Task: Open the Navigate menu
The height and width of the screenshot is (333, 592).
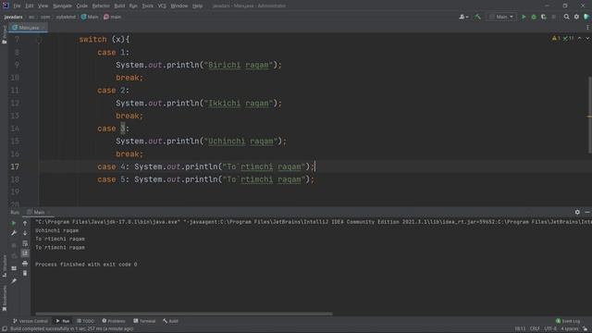Action: [62, 6]
